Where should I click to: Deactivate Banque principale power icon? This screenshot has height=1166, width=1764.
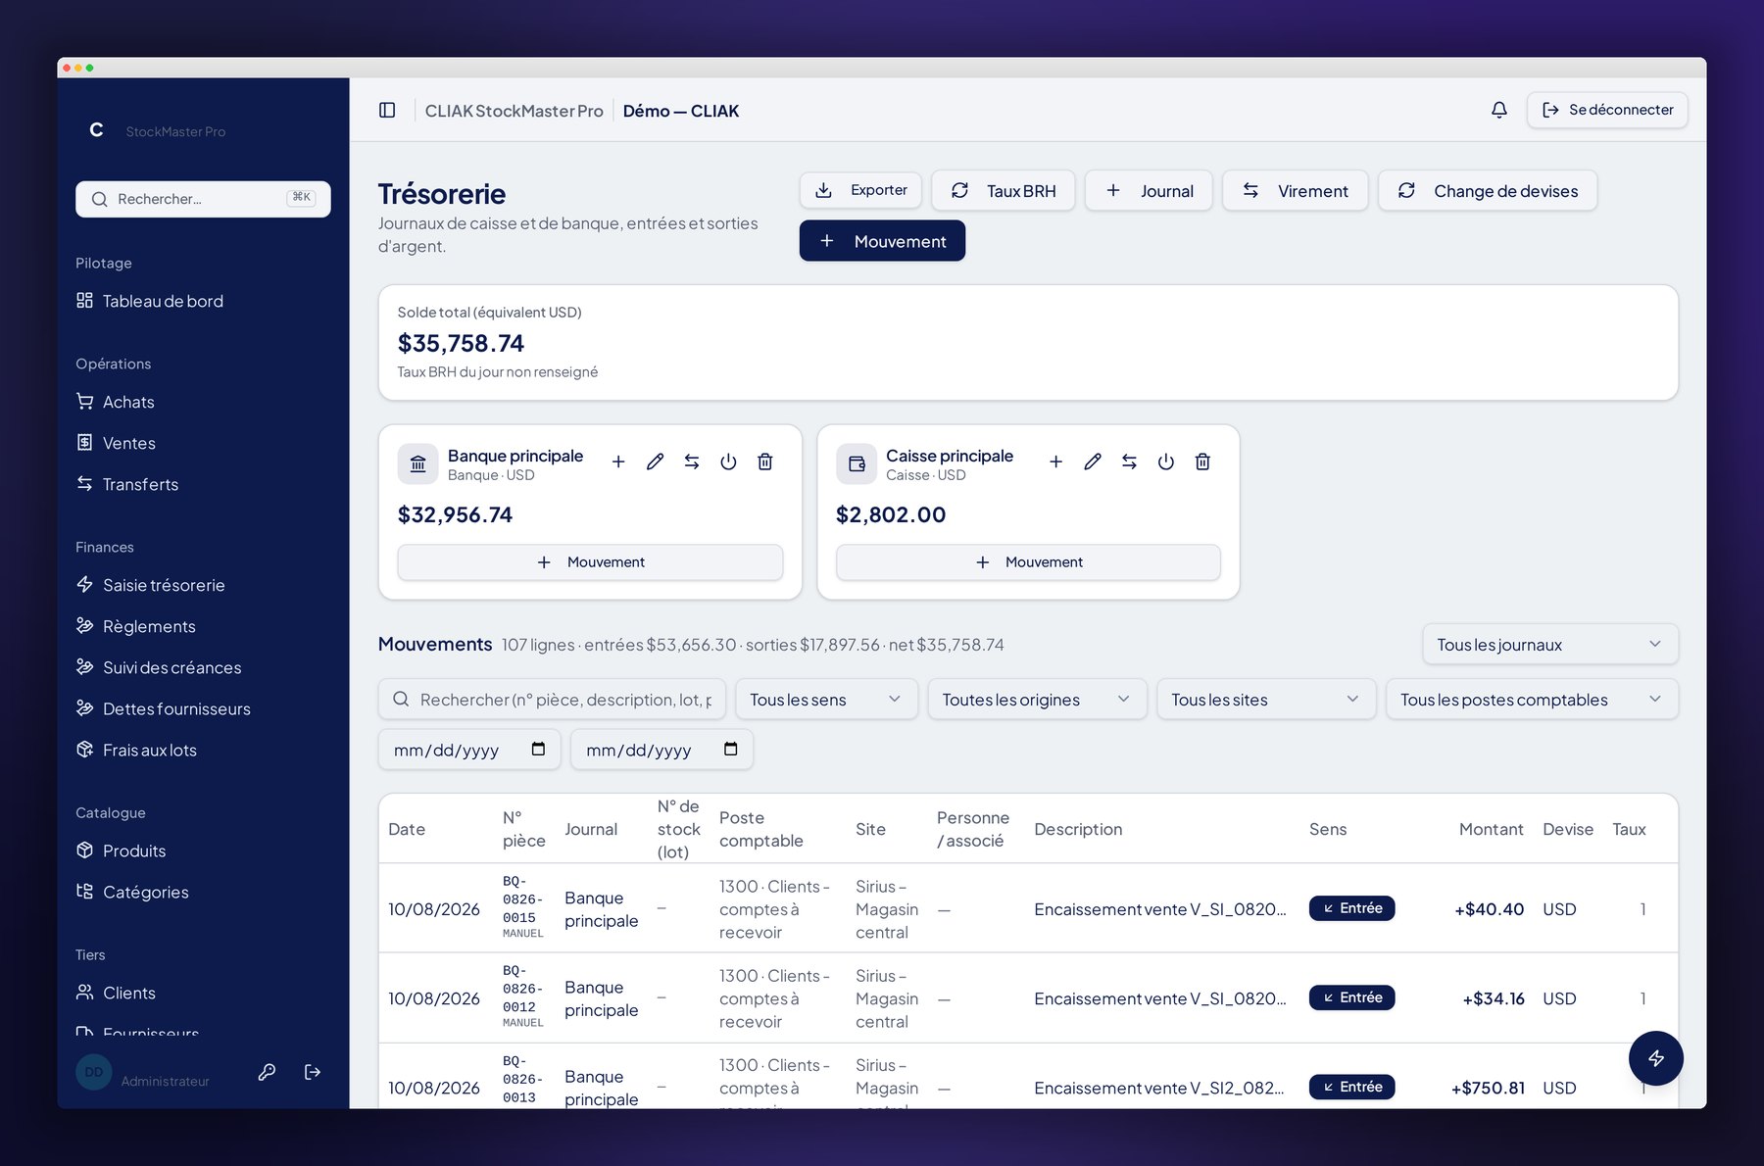pyautogui.click(x=728, y=462)
